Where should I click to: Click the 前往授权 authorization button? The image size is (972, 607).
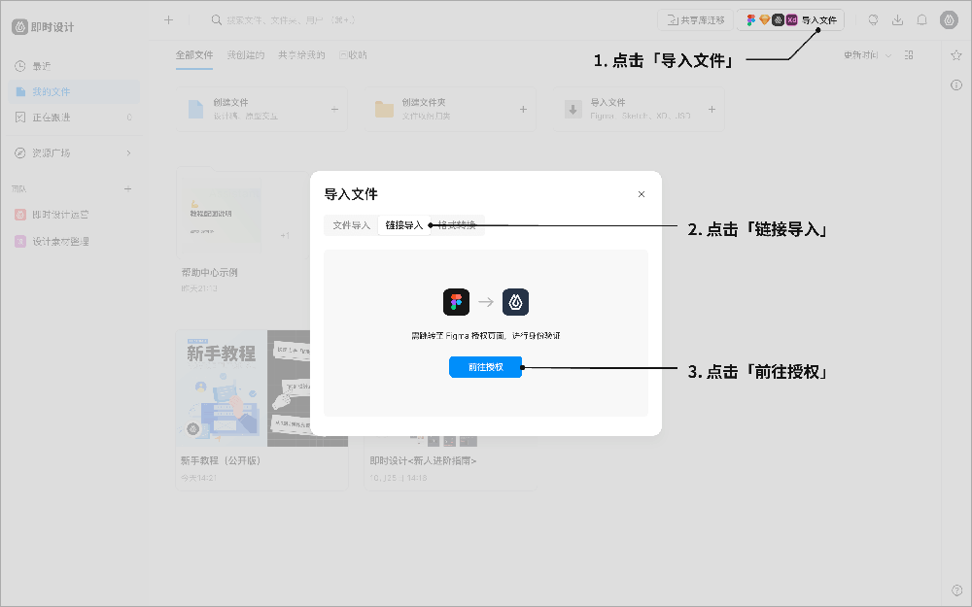[486, 367]
